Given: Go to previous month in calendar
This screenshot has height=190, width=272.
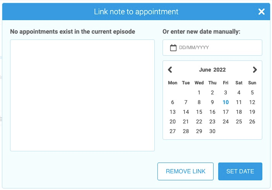Looking at the screenshot, I should pyautogui.click(x=170, y=70).
